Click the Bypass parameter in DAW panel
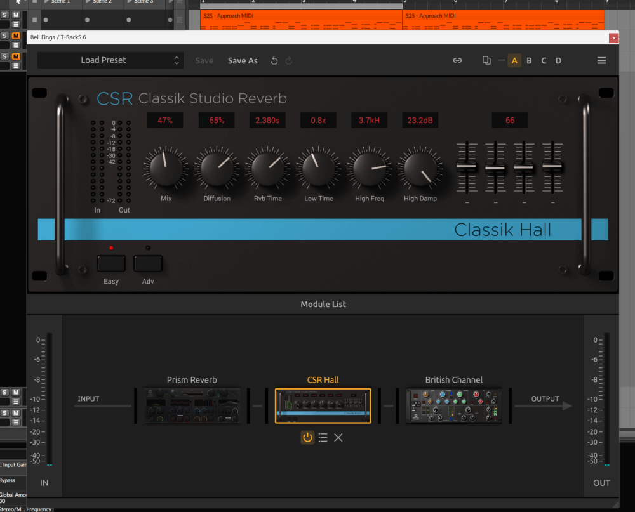Screen dimensions: 635x512 pos(7,480)
